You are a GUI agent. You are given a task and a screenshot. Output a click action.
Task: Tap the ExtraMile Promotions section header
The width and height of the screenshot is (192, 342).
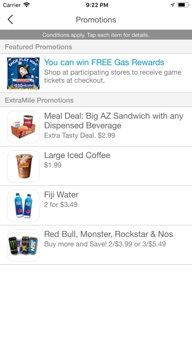pos(96,100)
